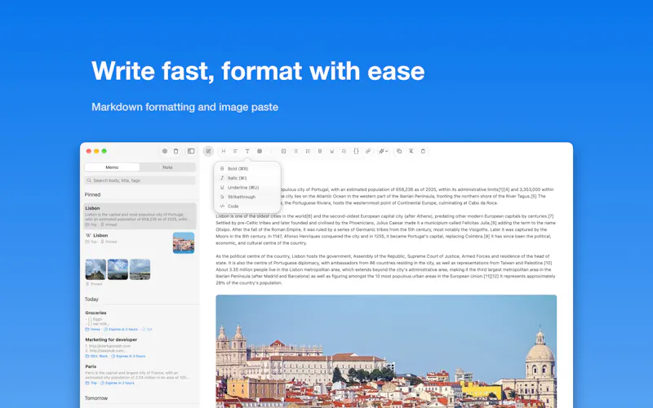
Task: Click the unpin icon in toolbar
Action: [411, 151]
